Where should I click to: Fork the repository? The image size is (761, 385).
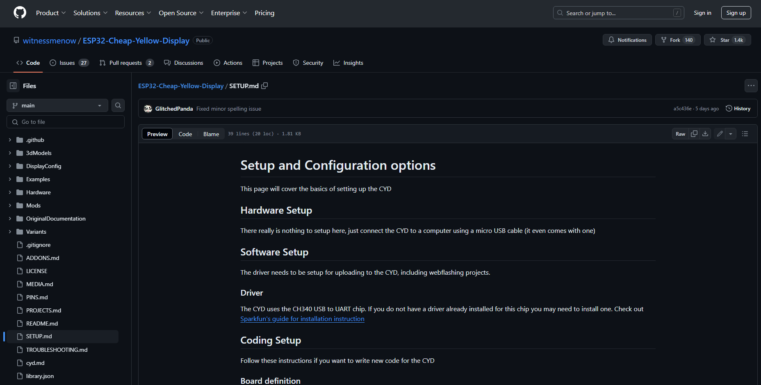point(678,40)
